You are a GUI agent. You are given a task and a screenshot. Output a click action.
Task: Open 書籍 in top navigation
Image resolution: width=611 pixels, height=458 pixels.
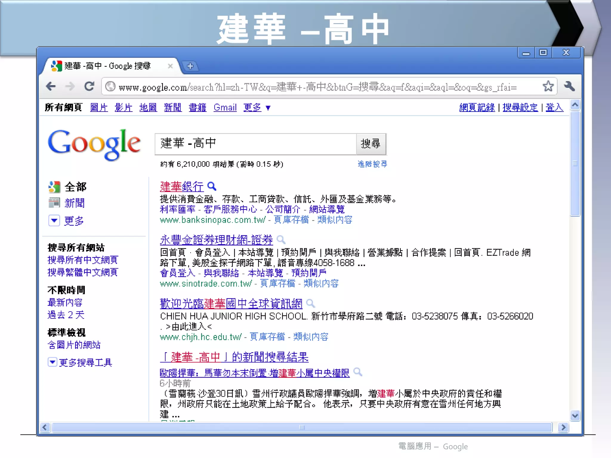click(x=198, y=107)
